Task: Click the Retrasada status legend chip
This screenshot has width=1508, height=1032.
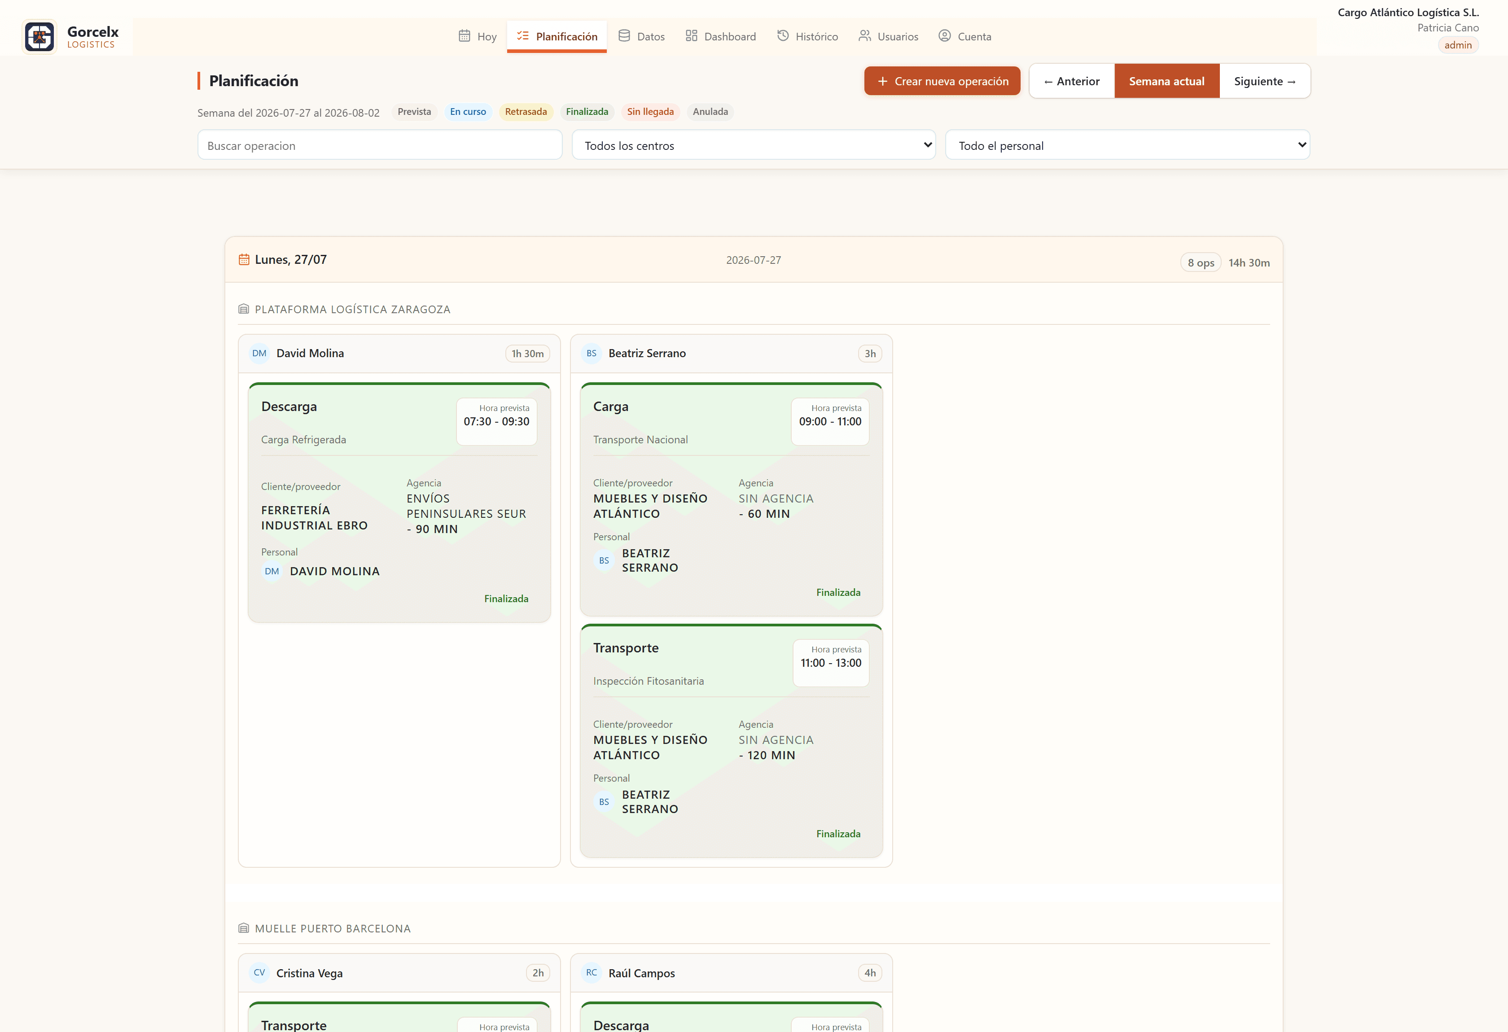Action: (x=526, y=112)
